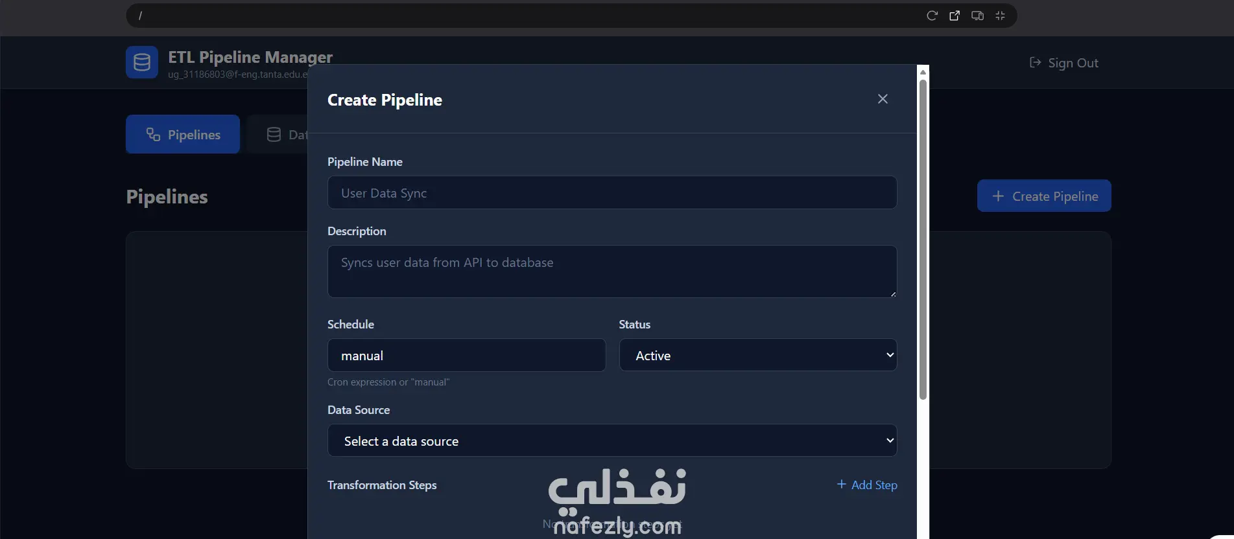Click the Schedule label
Screen dimensions: 1234x539
(351, 325)
